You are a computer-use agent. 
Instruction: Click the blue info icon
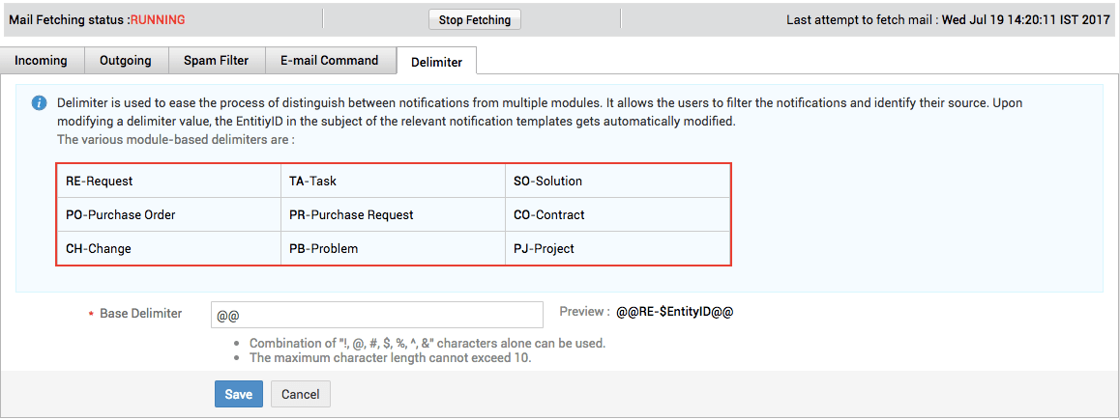click(x=40, y=103)
